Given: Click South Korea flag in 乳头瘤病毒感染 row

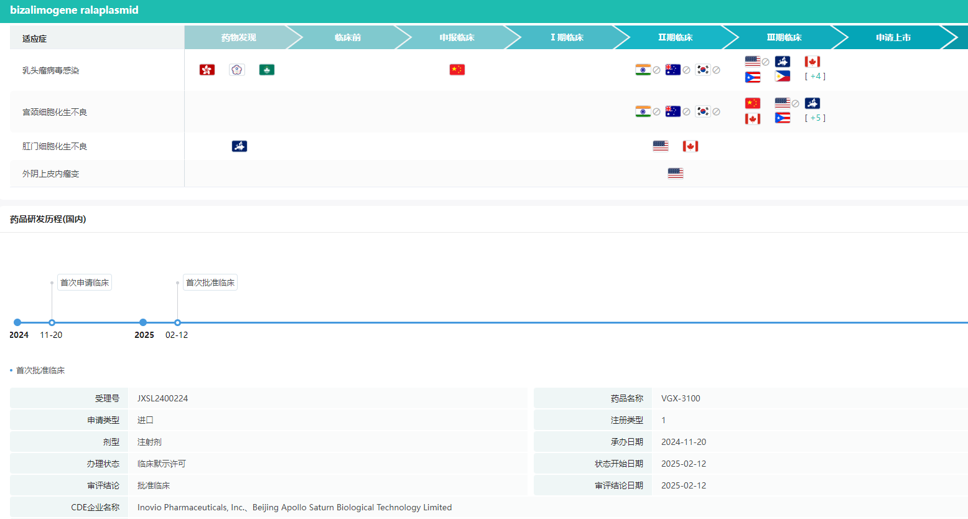Looking at the screenshot, I should tap(703, 70).
